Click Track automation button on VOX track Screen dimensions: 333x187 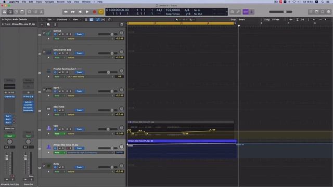click(x=79, y=129)
